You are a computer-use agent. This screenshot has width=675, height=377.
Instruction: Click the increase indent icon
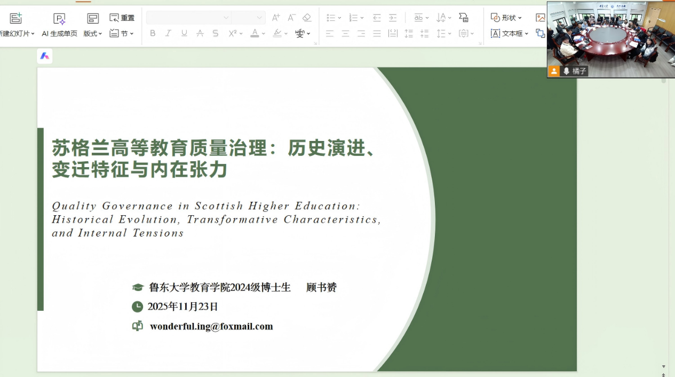click(393, 18)
